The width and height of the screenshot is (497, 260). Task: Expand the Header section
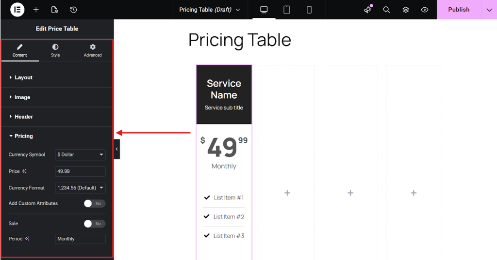[x=23, y=117]
